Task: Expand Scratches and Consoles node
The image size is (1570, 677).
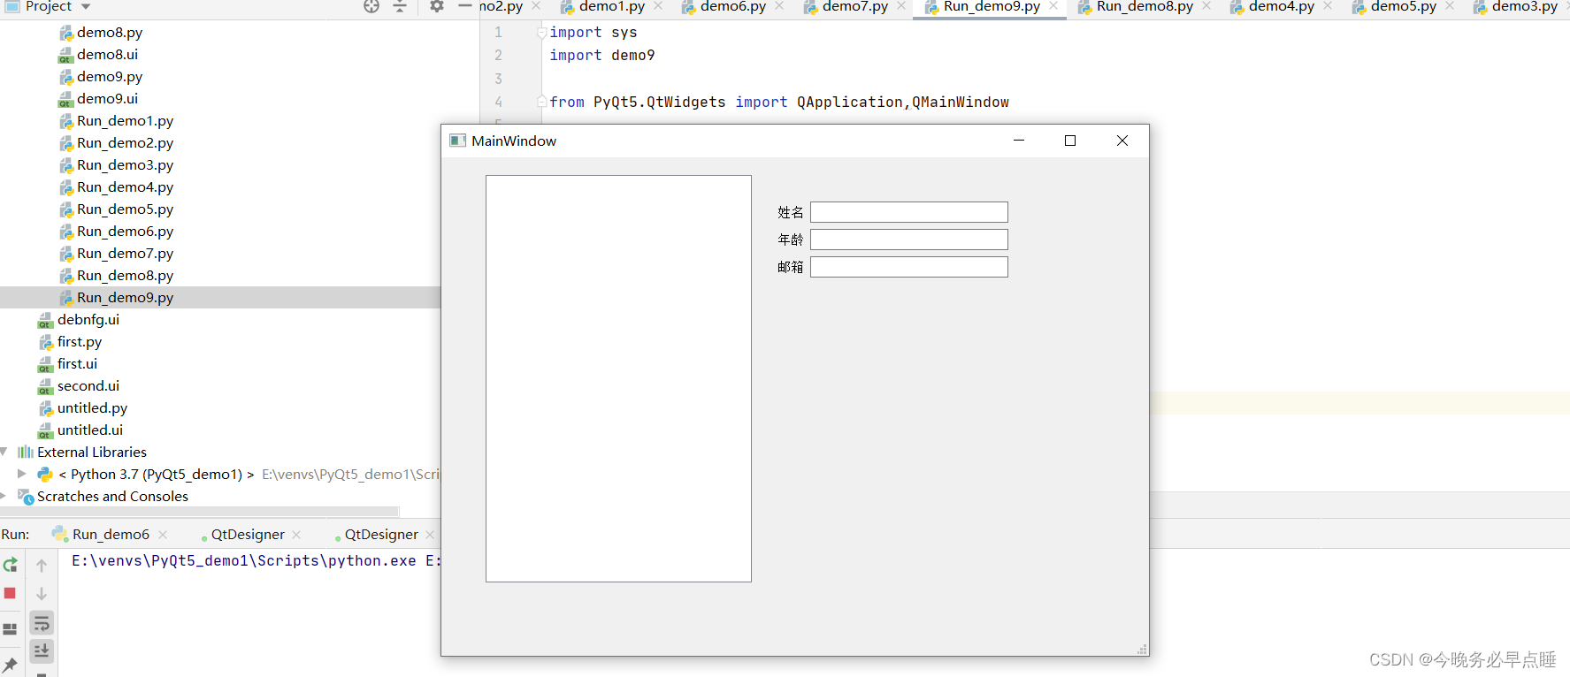Action: click(x=4, y=496)
